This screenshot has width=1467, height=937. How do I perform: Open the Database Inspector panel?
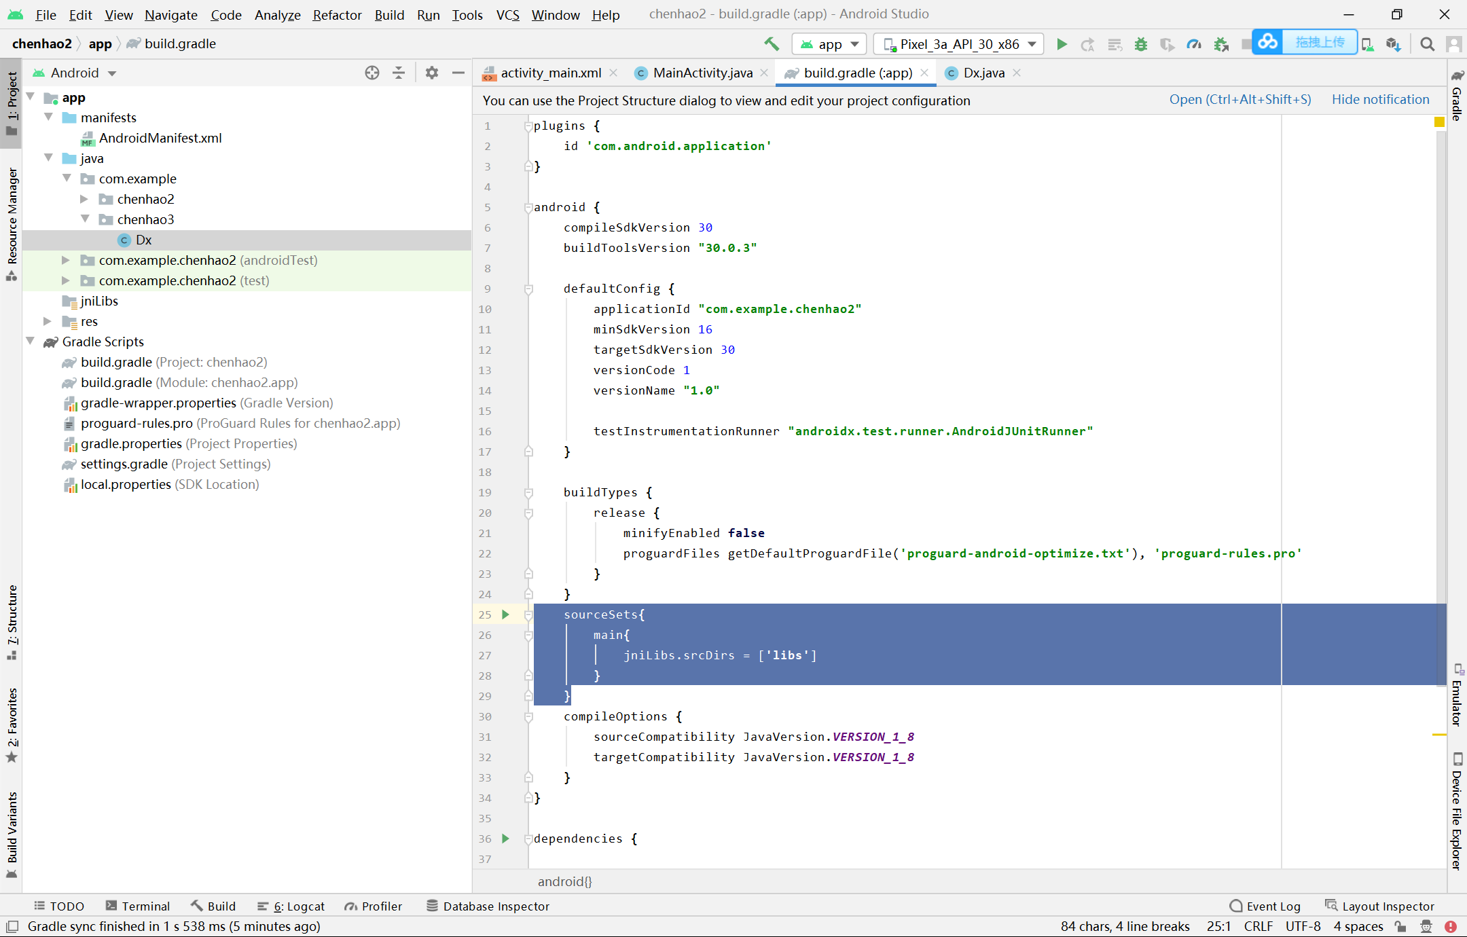coord(488,906)
